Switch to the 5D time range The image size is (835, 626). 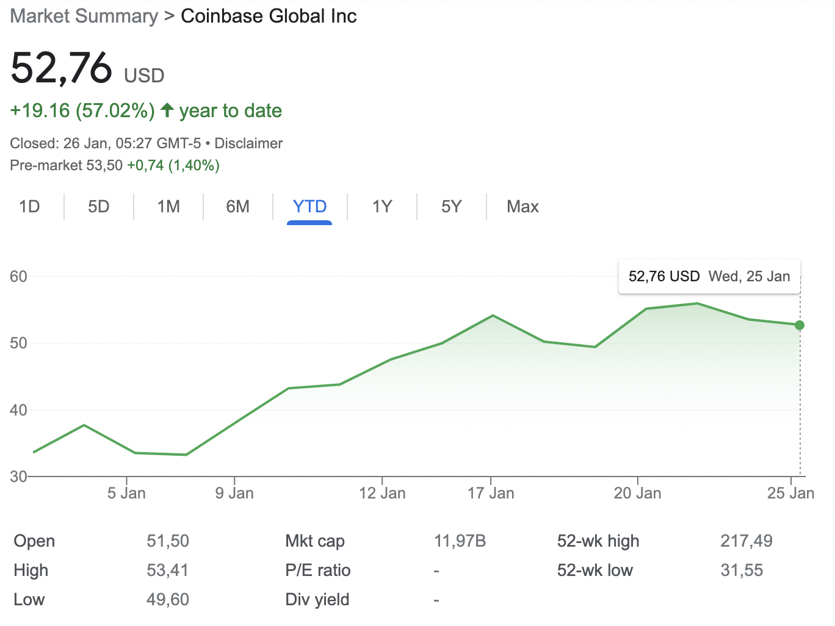click(99, 207)
